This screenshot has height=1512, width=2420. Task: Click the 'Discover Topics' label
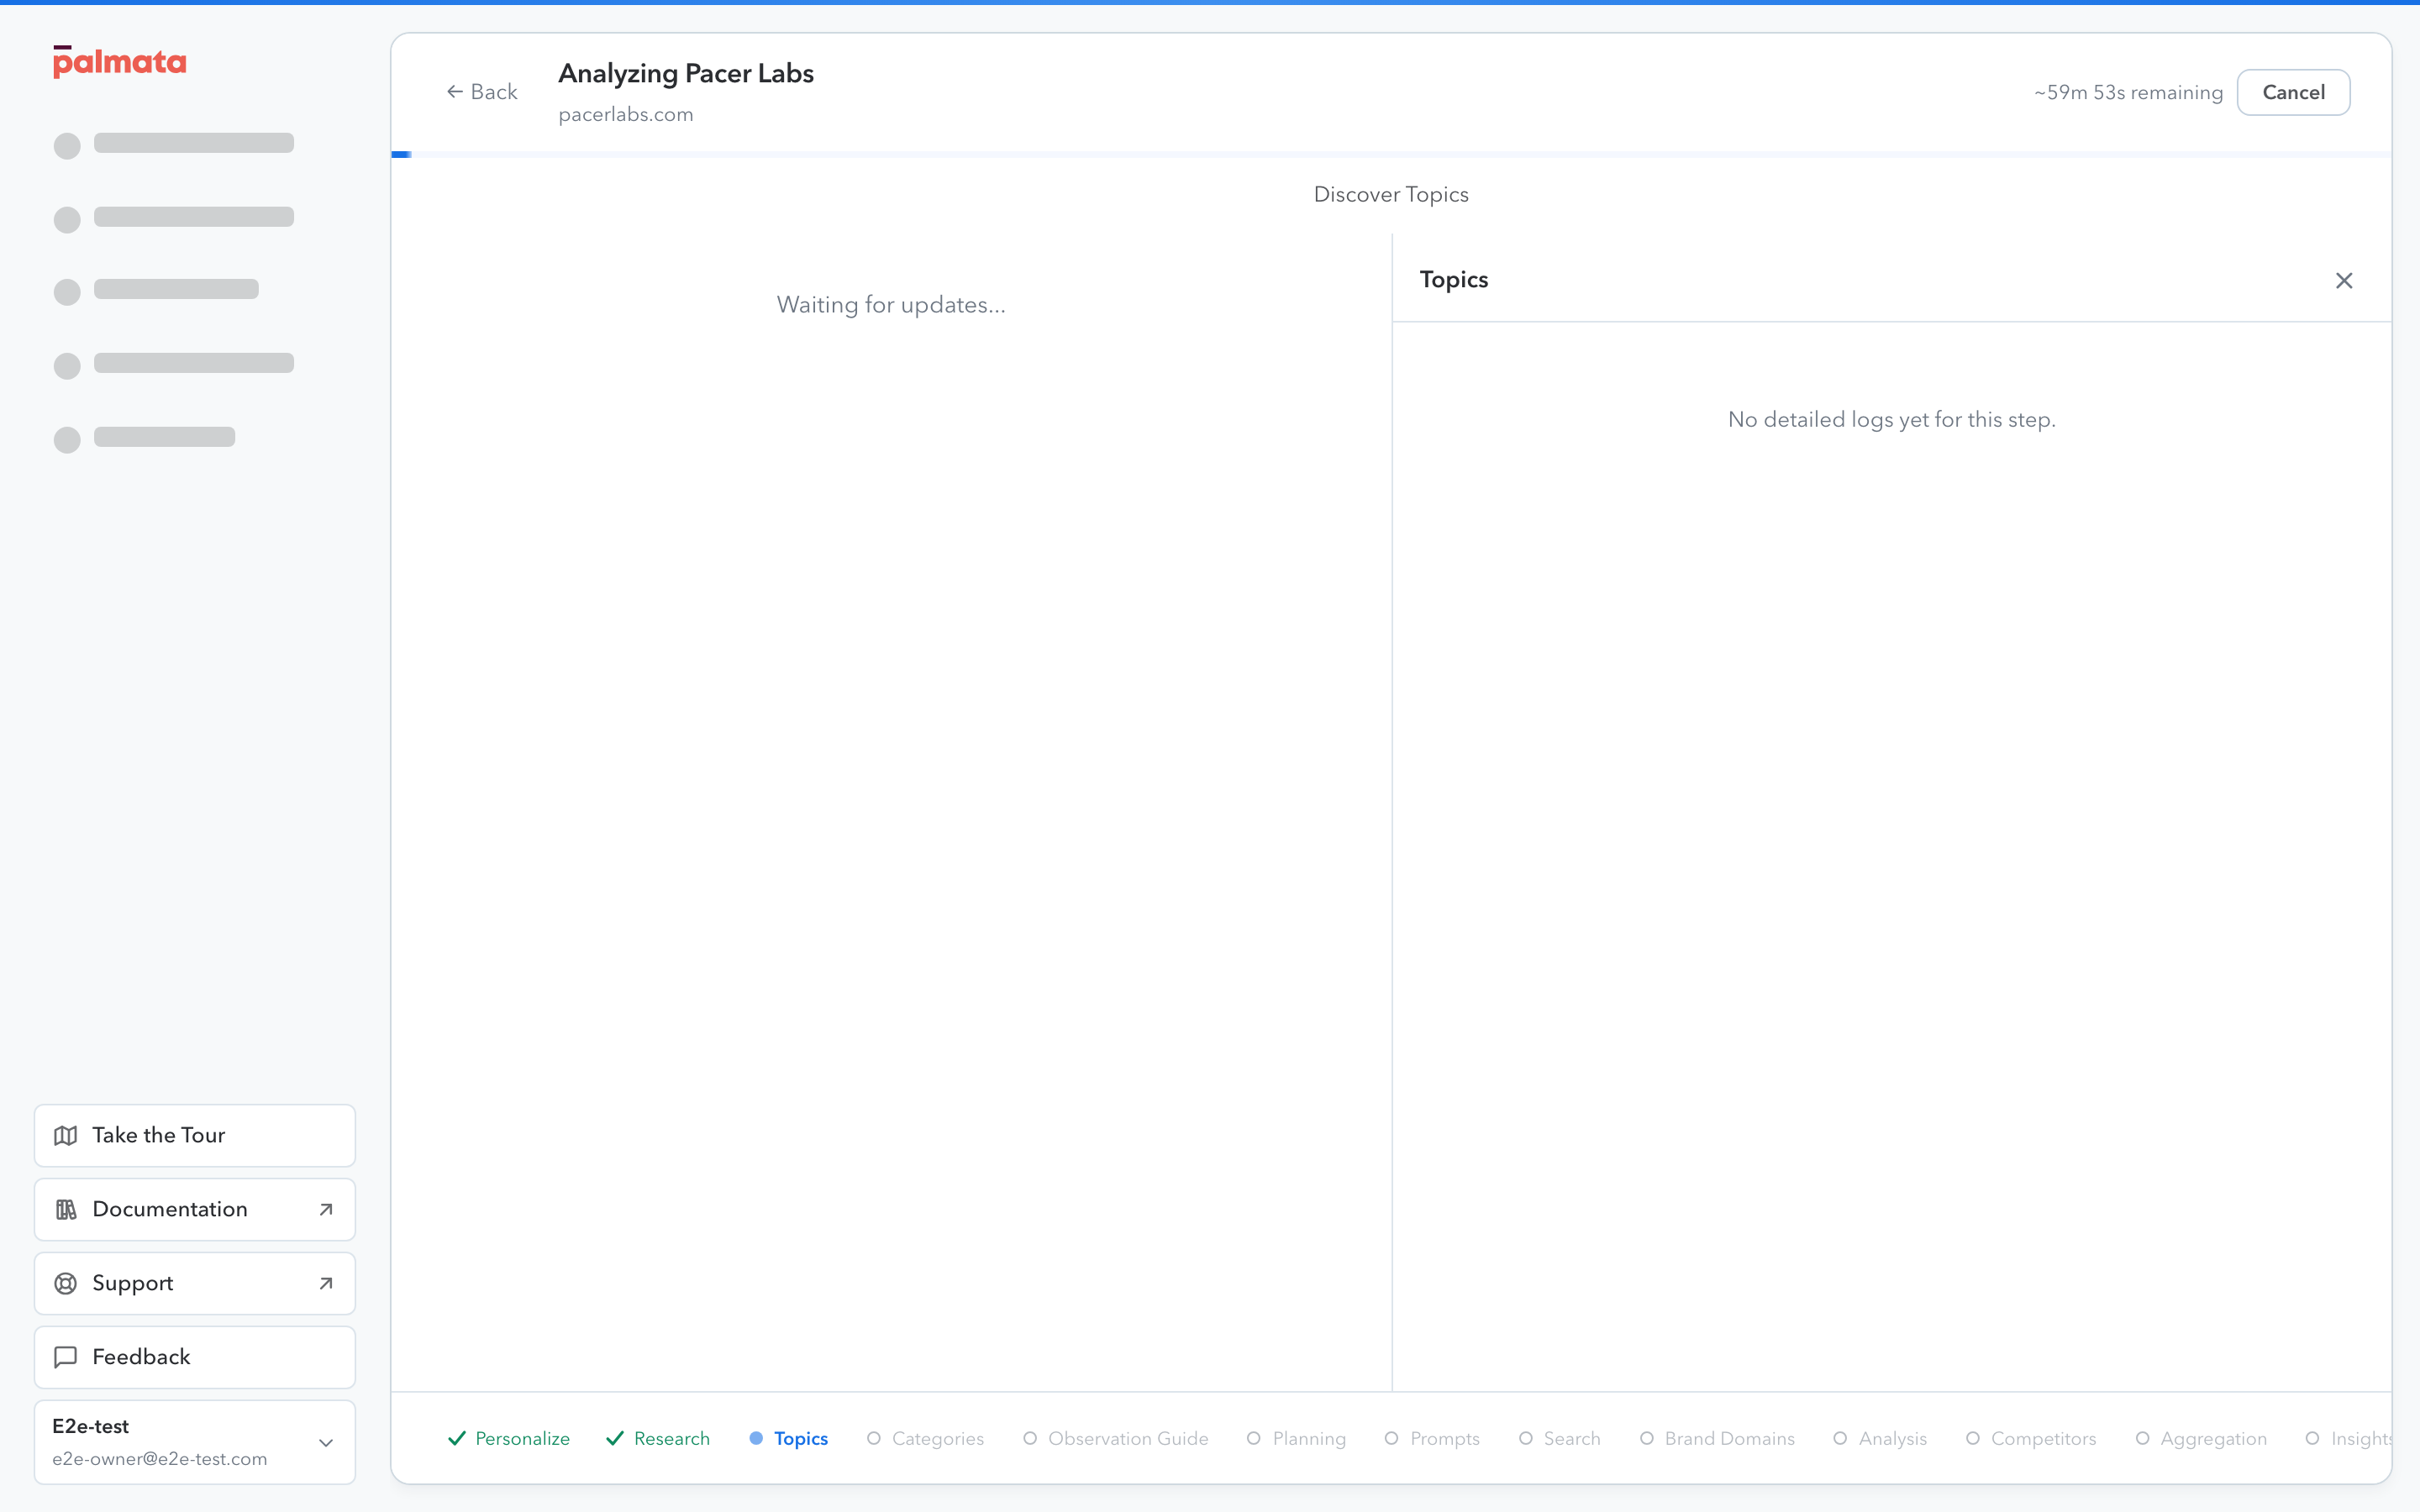(1391, 195)
